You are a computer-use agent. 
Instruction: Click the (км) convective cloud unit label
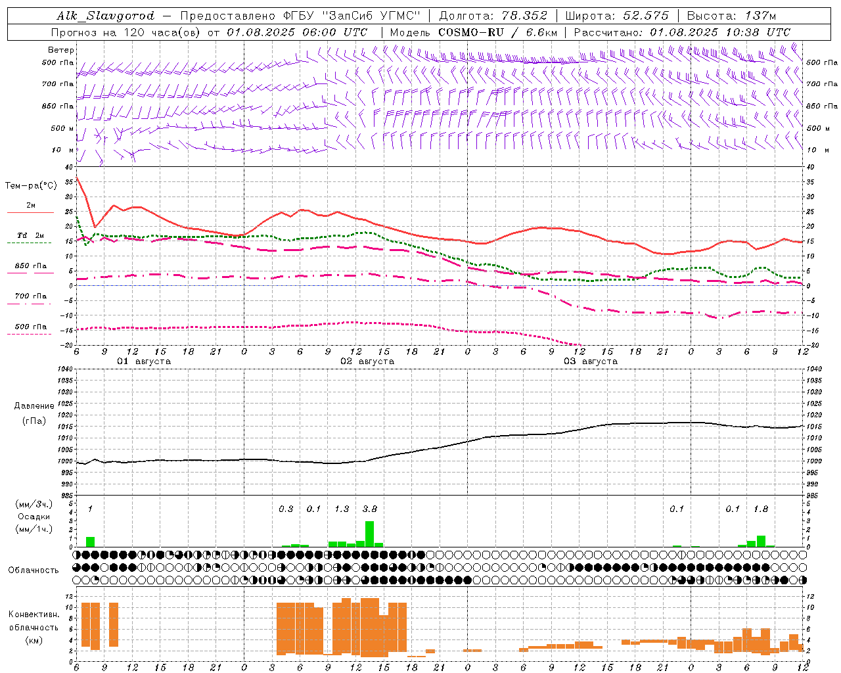pos(34,640)
